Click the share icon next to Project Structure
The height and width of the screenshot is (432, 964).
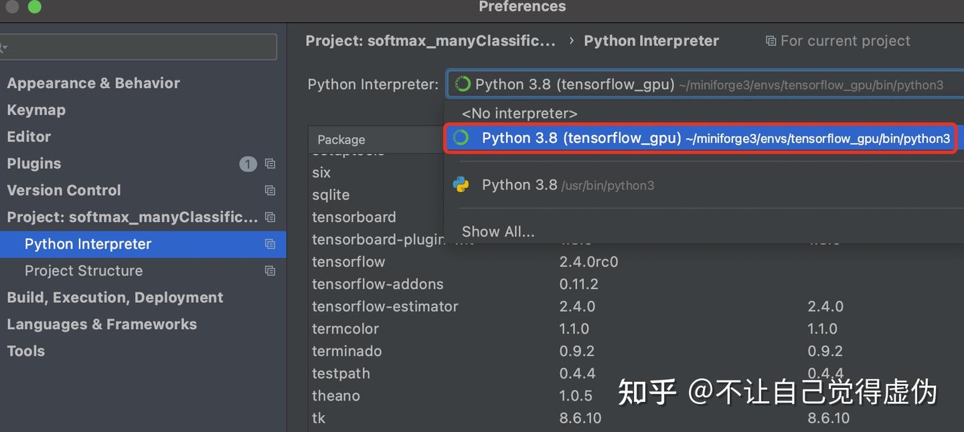(270, 270)
